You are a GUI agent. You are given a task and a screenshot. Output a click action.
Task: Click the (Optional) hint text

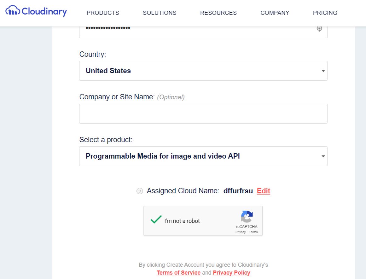[x=171, y=97]
